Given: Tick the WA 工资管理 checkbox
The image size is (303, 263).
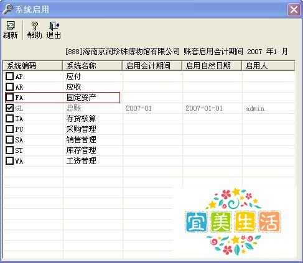Looking at the screenshot, I should pyautogui.click(x=9, y=161).
